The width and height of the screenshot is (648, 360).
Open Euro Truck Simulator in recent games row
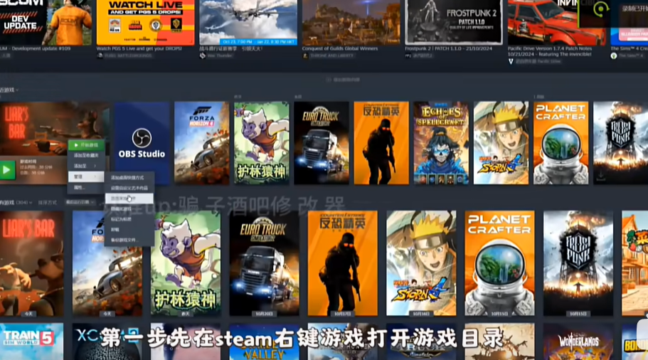[322, 143]
